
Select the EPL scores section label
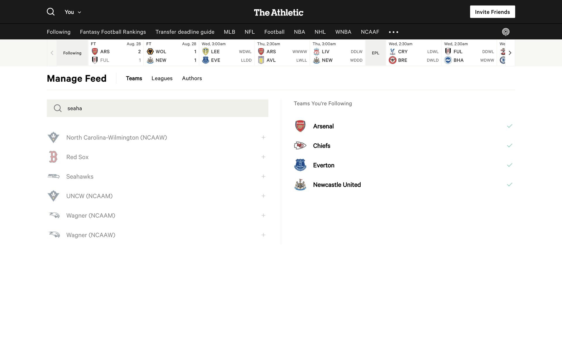[x=376, y=53]
